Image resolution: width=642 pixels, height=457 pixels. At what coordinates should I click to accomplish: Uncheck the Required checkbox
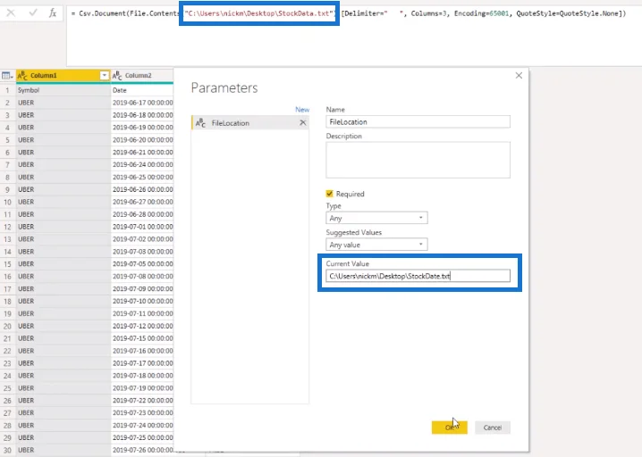(x=329, y=194)
